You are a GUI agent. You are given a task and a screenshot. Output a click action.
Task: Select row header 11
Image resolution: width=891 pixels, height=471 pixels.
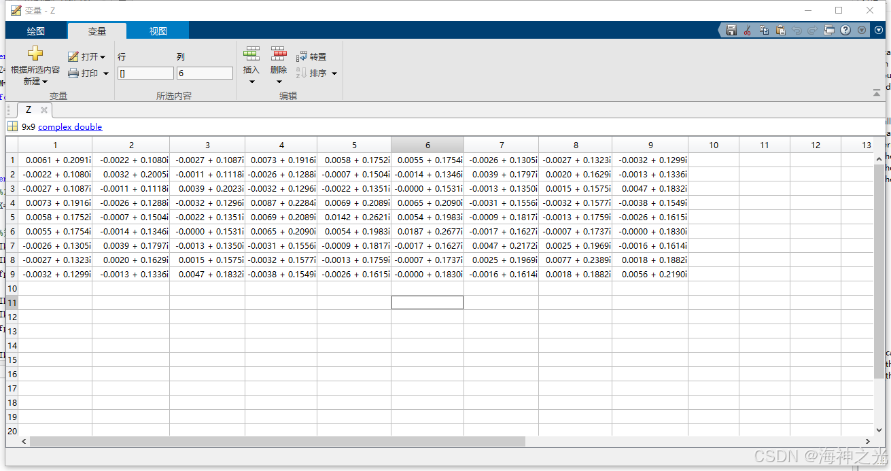pyautogui.click(x=12, y=302)
